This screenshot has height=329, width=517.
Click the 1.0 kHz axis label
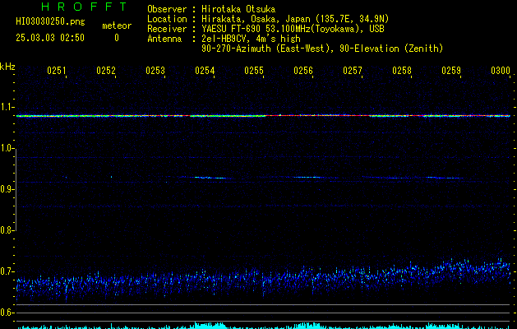[x=7, y=149]
